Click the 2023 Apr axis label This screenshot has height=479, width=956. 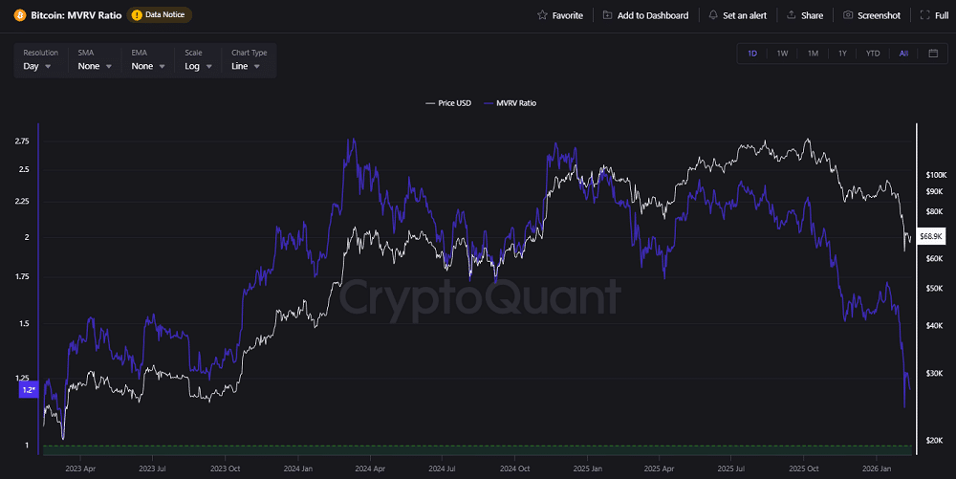(x=80, y=468)
